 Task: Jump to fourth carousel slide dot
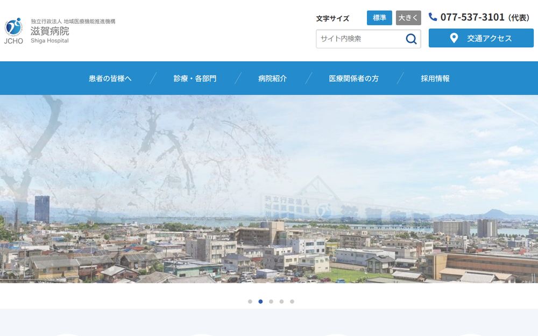coord(281,302)
